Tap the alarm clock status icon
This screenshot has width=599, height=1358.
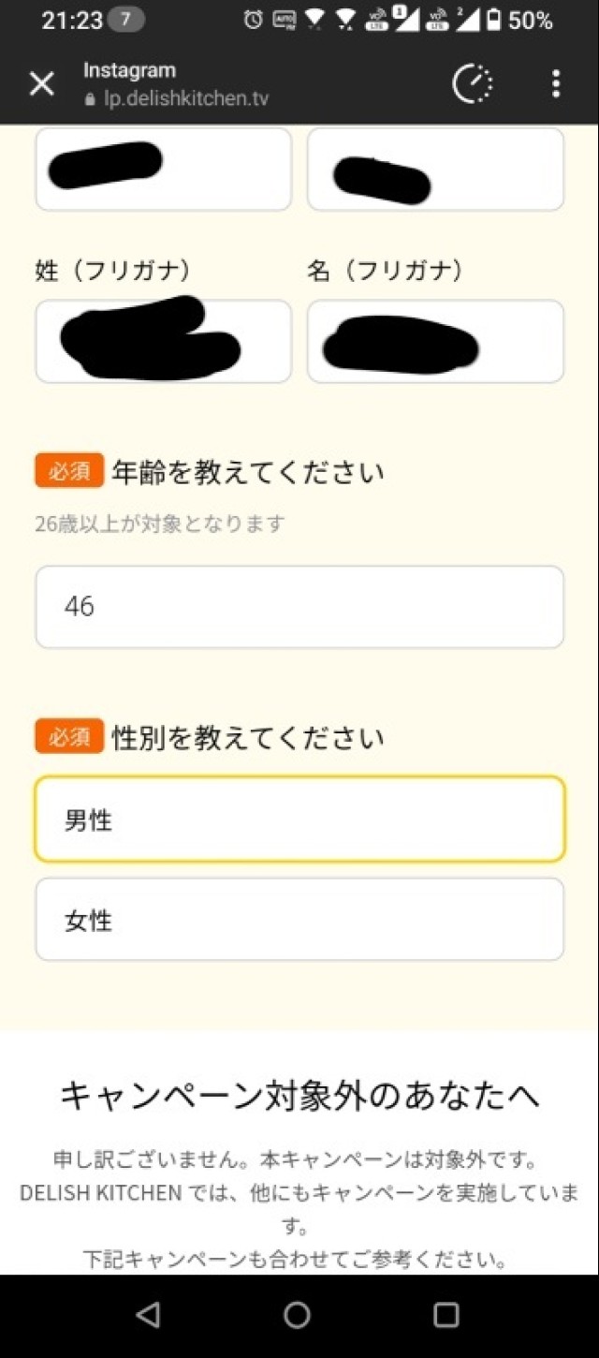click(x=253, y=20)
